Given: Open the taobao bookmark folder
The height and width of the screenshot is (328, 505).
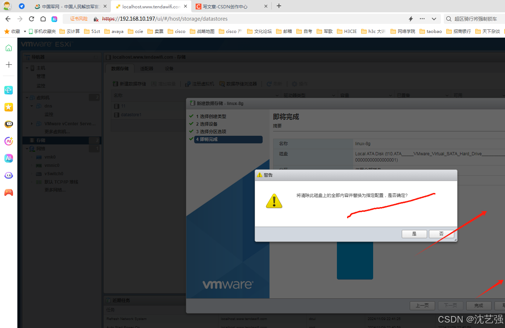Looking at the screenshot, I should (x=431, y=31).
